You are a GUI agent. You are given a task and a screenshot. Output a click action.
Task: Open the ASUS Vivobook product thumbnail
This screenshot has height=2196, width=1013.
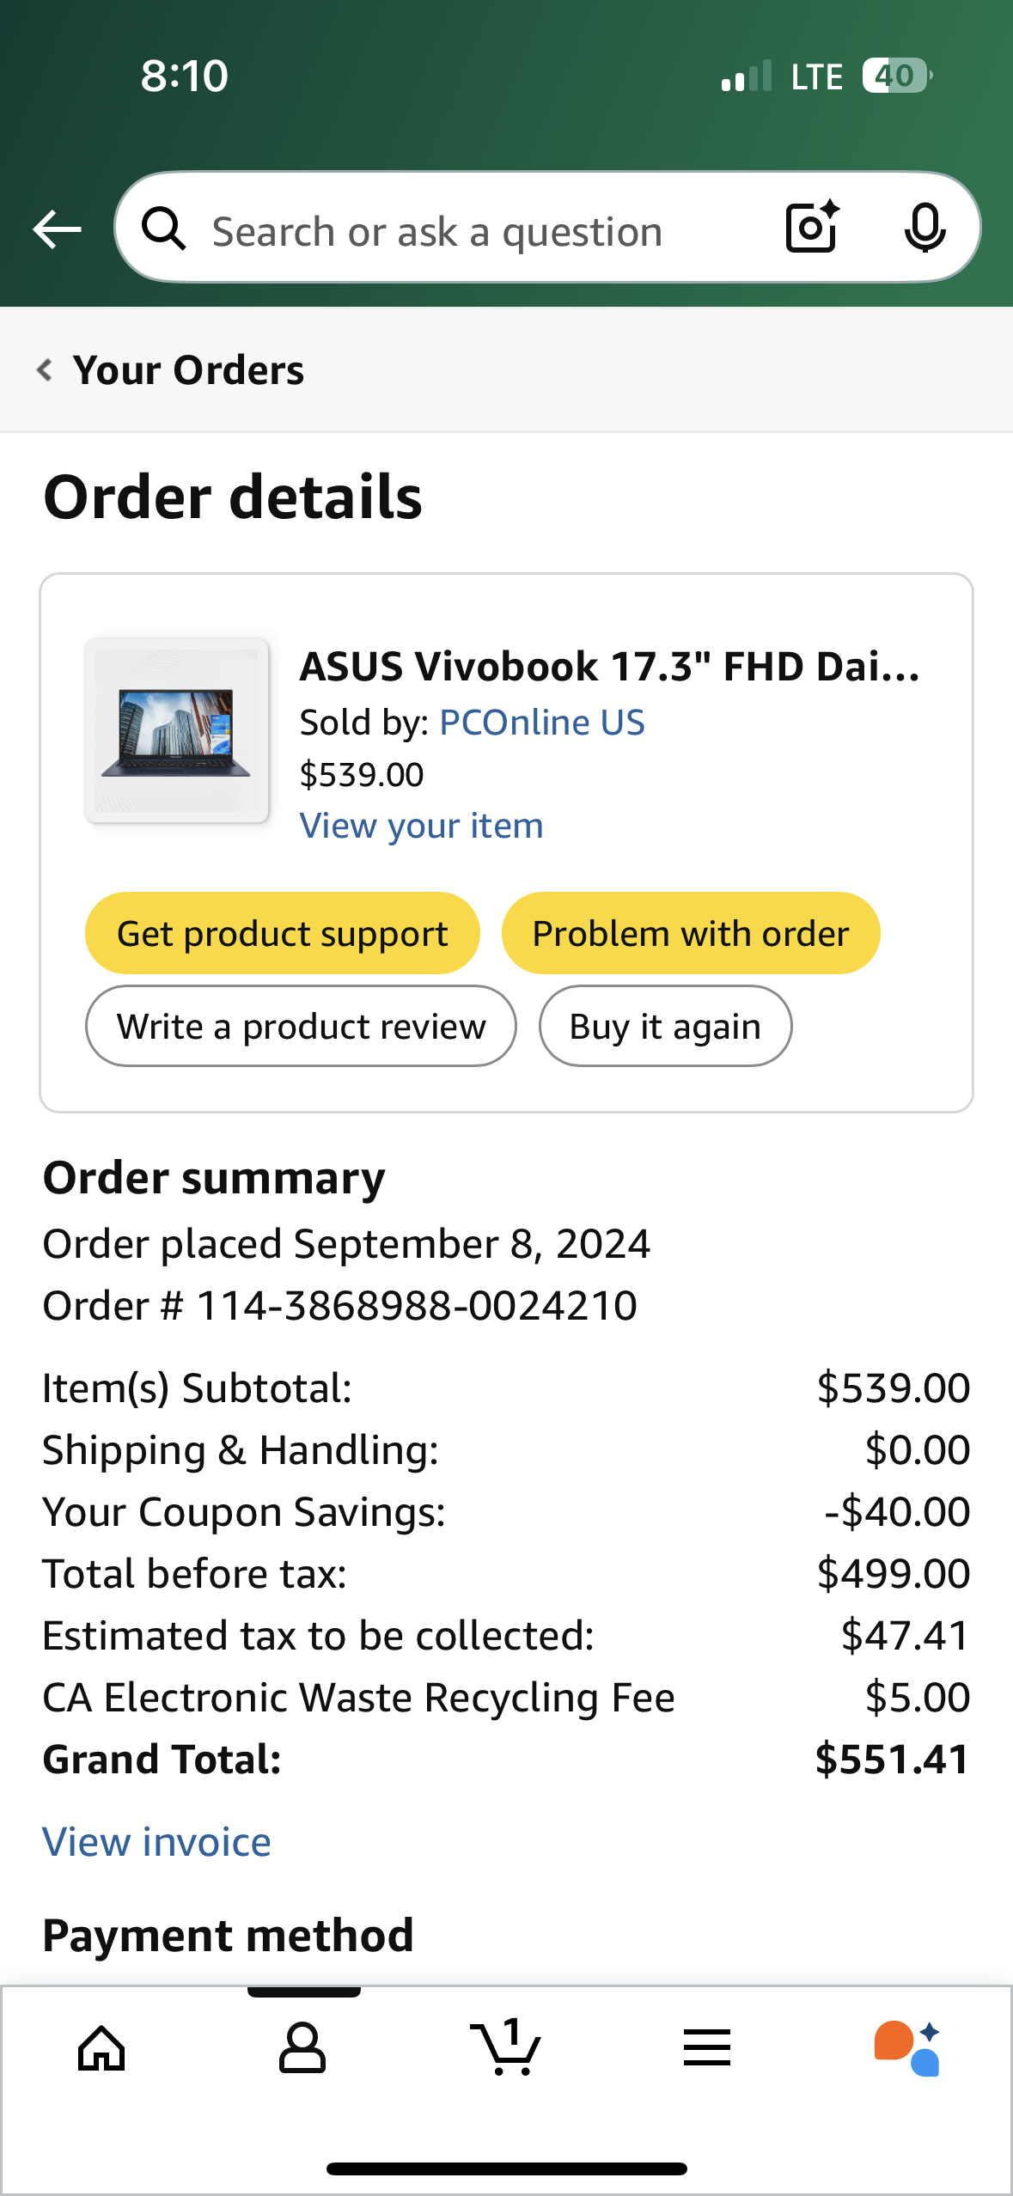pyautogui.click(x=176, y=730)
